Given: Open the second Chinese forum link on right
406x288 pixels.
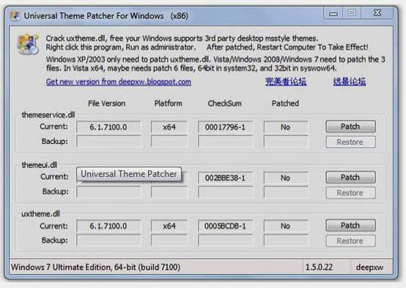Looking at the screenshot, I should point(350,82).
